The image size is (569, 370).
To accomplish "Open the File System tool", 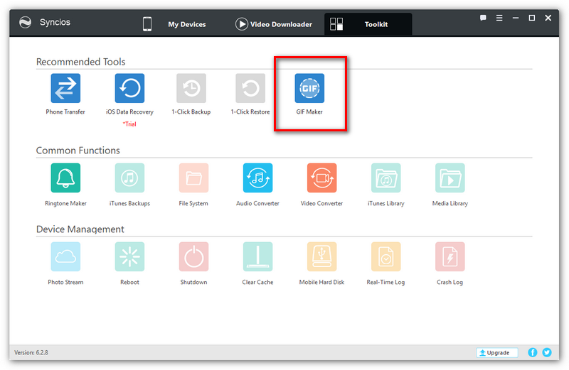I will (193, 178).
